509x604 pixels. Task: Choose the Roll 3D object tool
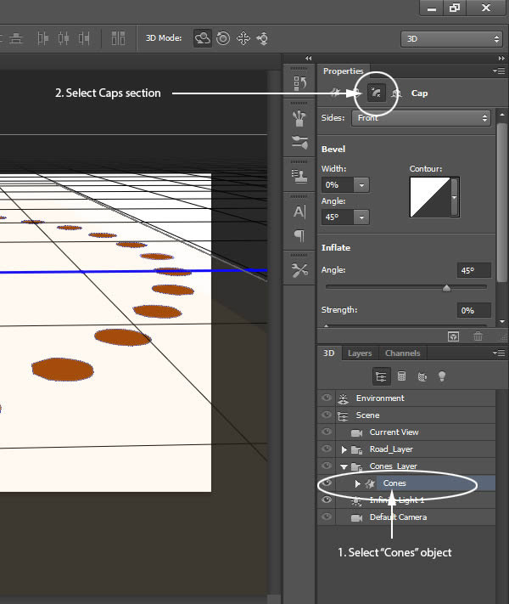223,38
